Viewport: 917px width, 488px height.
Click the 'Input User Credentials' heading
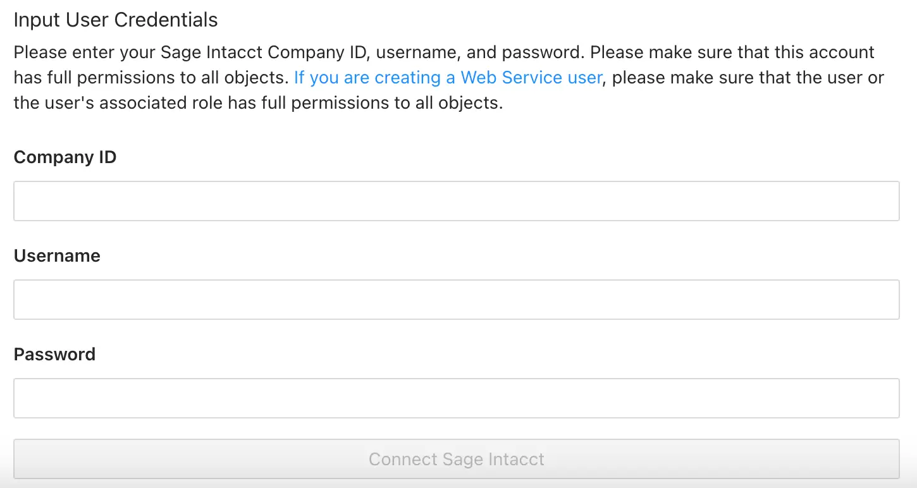point(116,20)
